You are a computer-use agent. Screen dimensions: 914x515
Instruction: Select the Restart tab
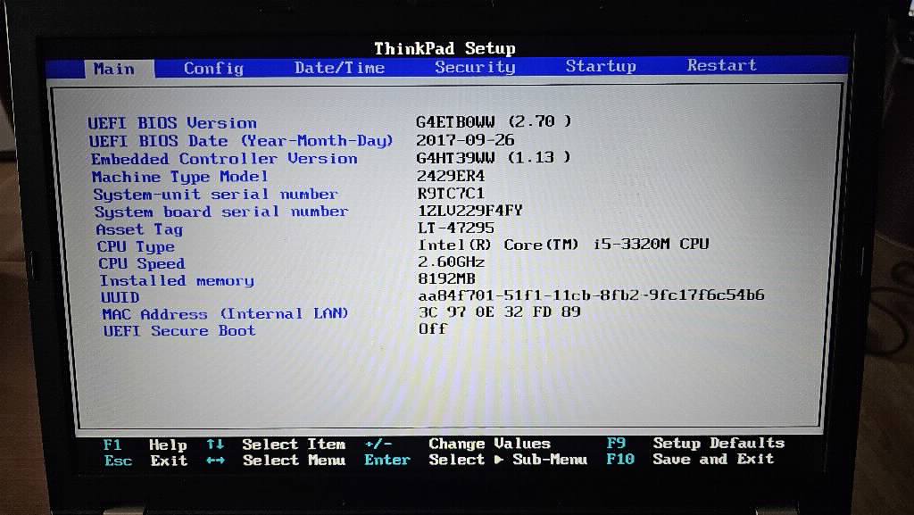[721, 64]
